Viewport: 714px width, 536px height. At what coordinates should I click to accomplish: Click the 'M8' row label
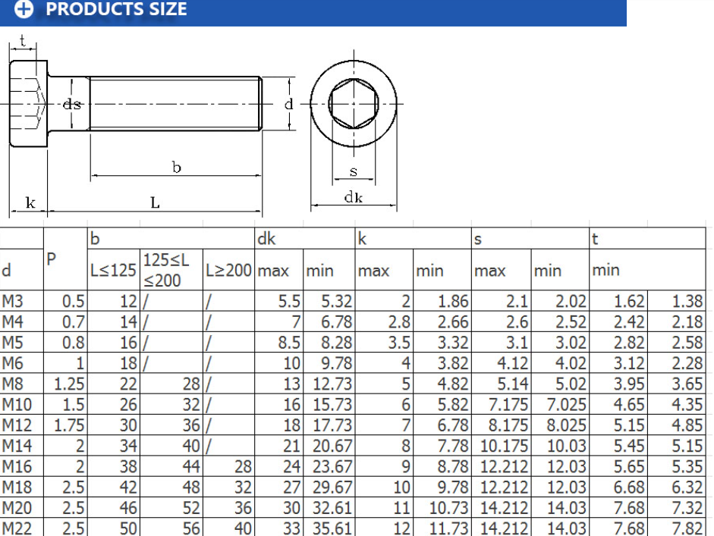12,384
